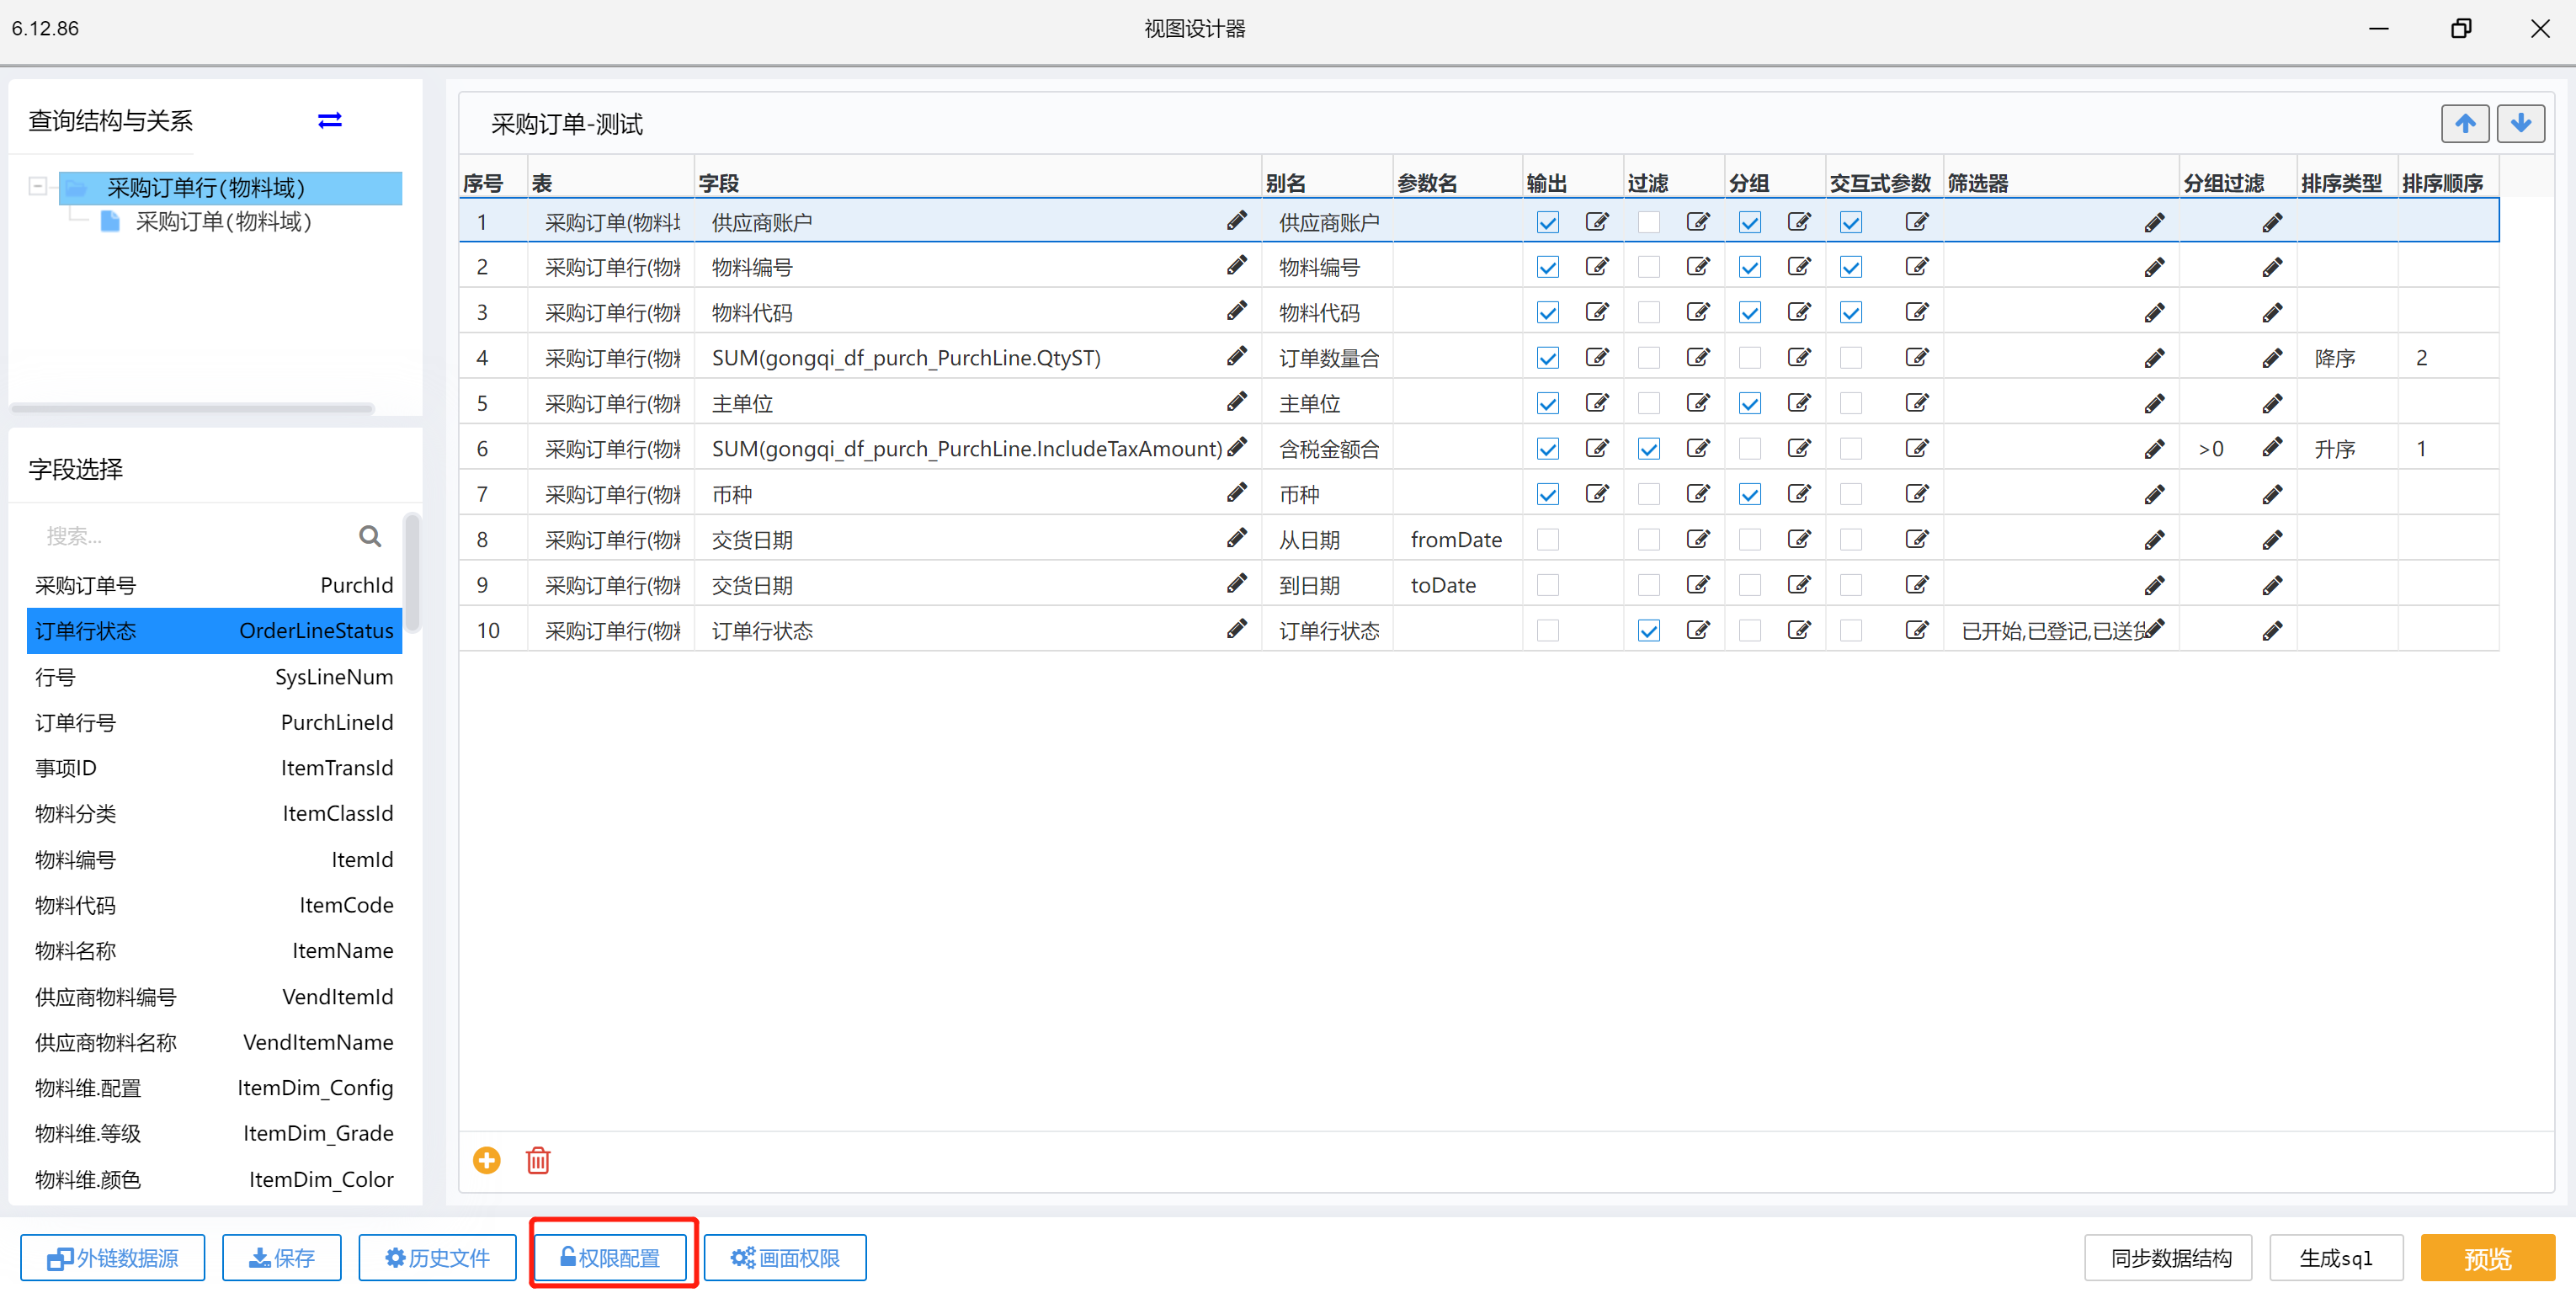Uncheck output checkbox for 供应商账户 row
Image resolution: width=2576 pixels, height=1293 pixels.
coord(1548,222)
